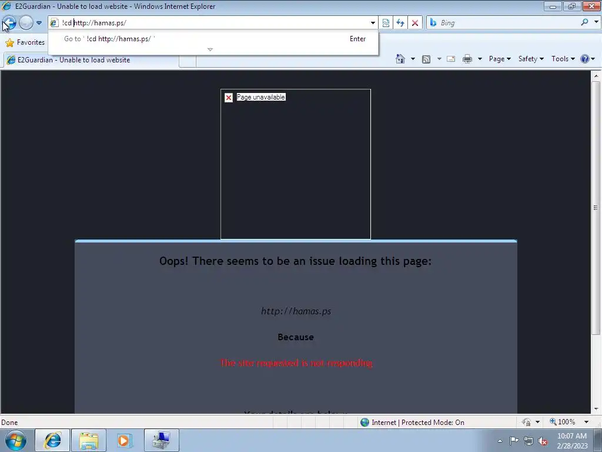Open the Home button dropdown arrow

click(x=413, y=59)
